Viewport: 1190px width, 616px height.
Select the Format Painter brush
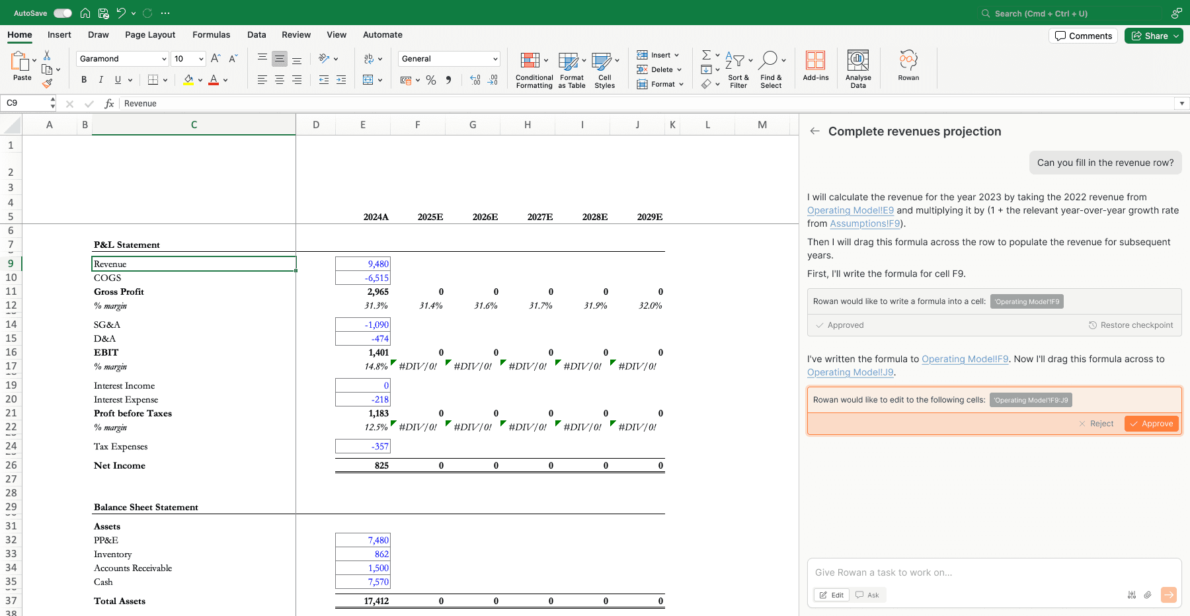[47, 83]
